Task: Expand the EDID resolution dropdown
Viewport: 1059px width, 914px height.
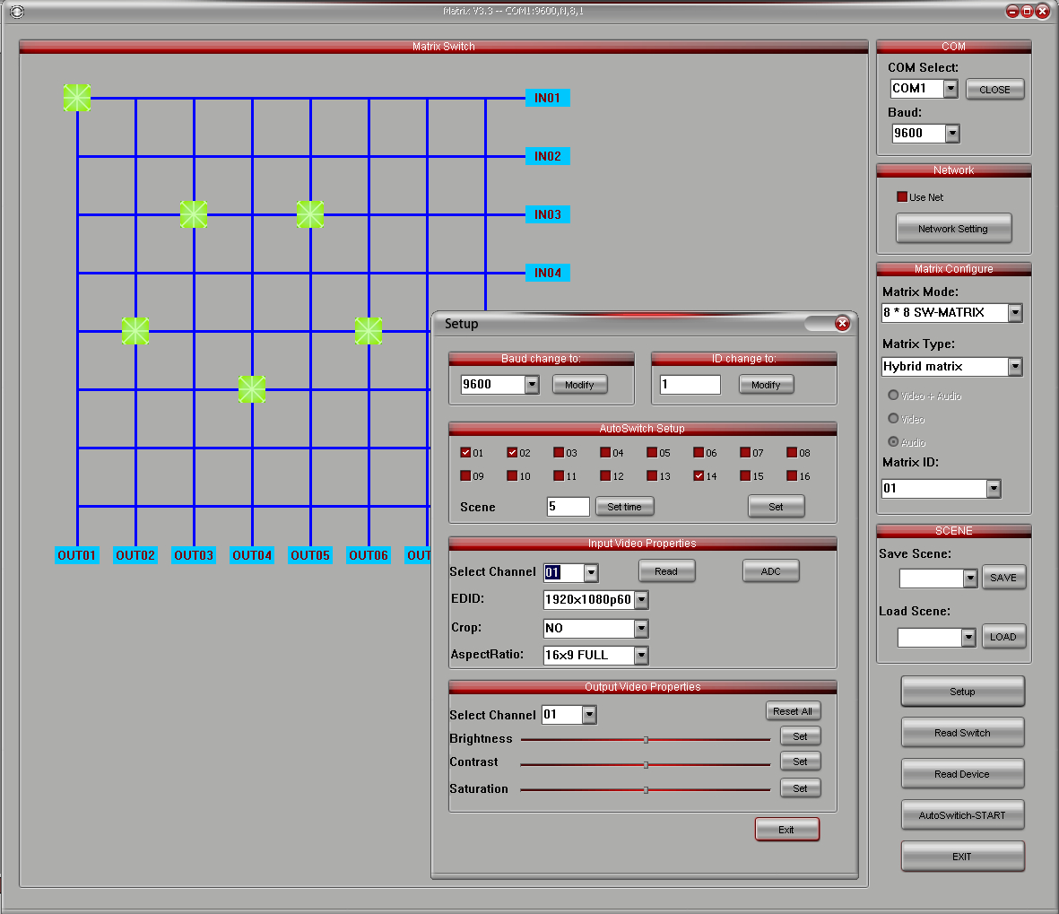Action: [642, 599]
